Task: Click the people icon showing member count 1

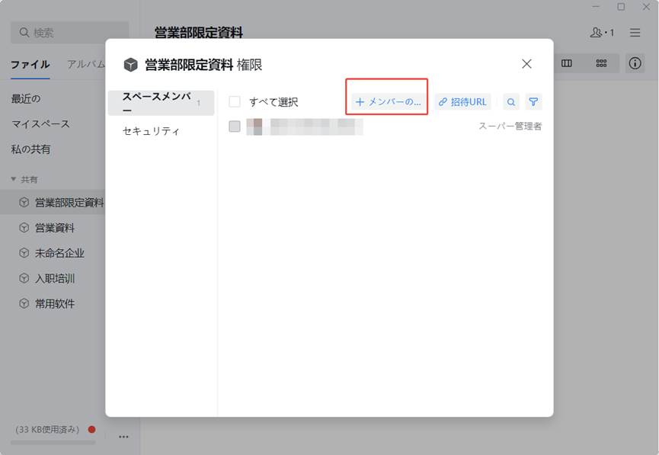Action: click(x=601, y=33)
